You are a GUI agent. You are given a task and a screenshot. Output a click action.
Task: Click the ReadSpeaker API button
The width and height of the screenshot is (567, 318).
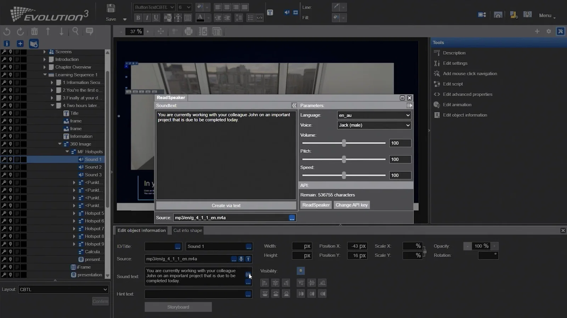(316, 205)
